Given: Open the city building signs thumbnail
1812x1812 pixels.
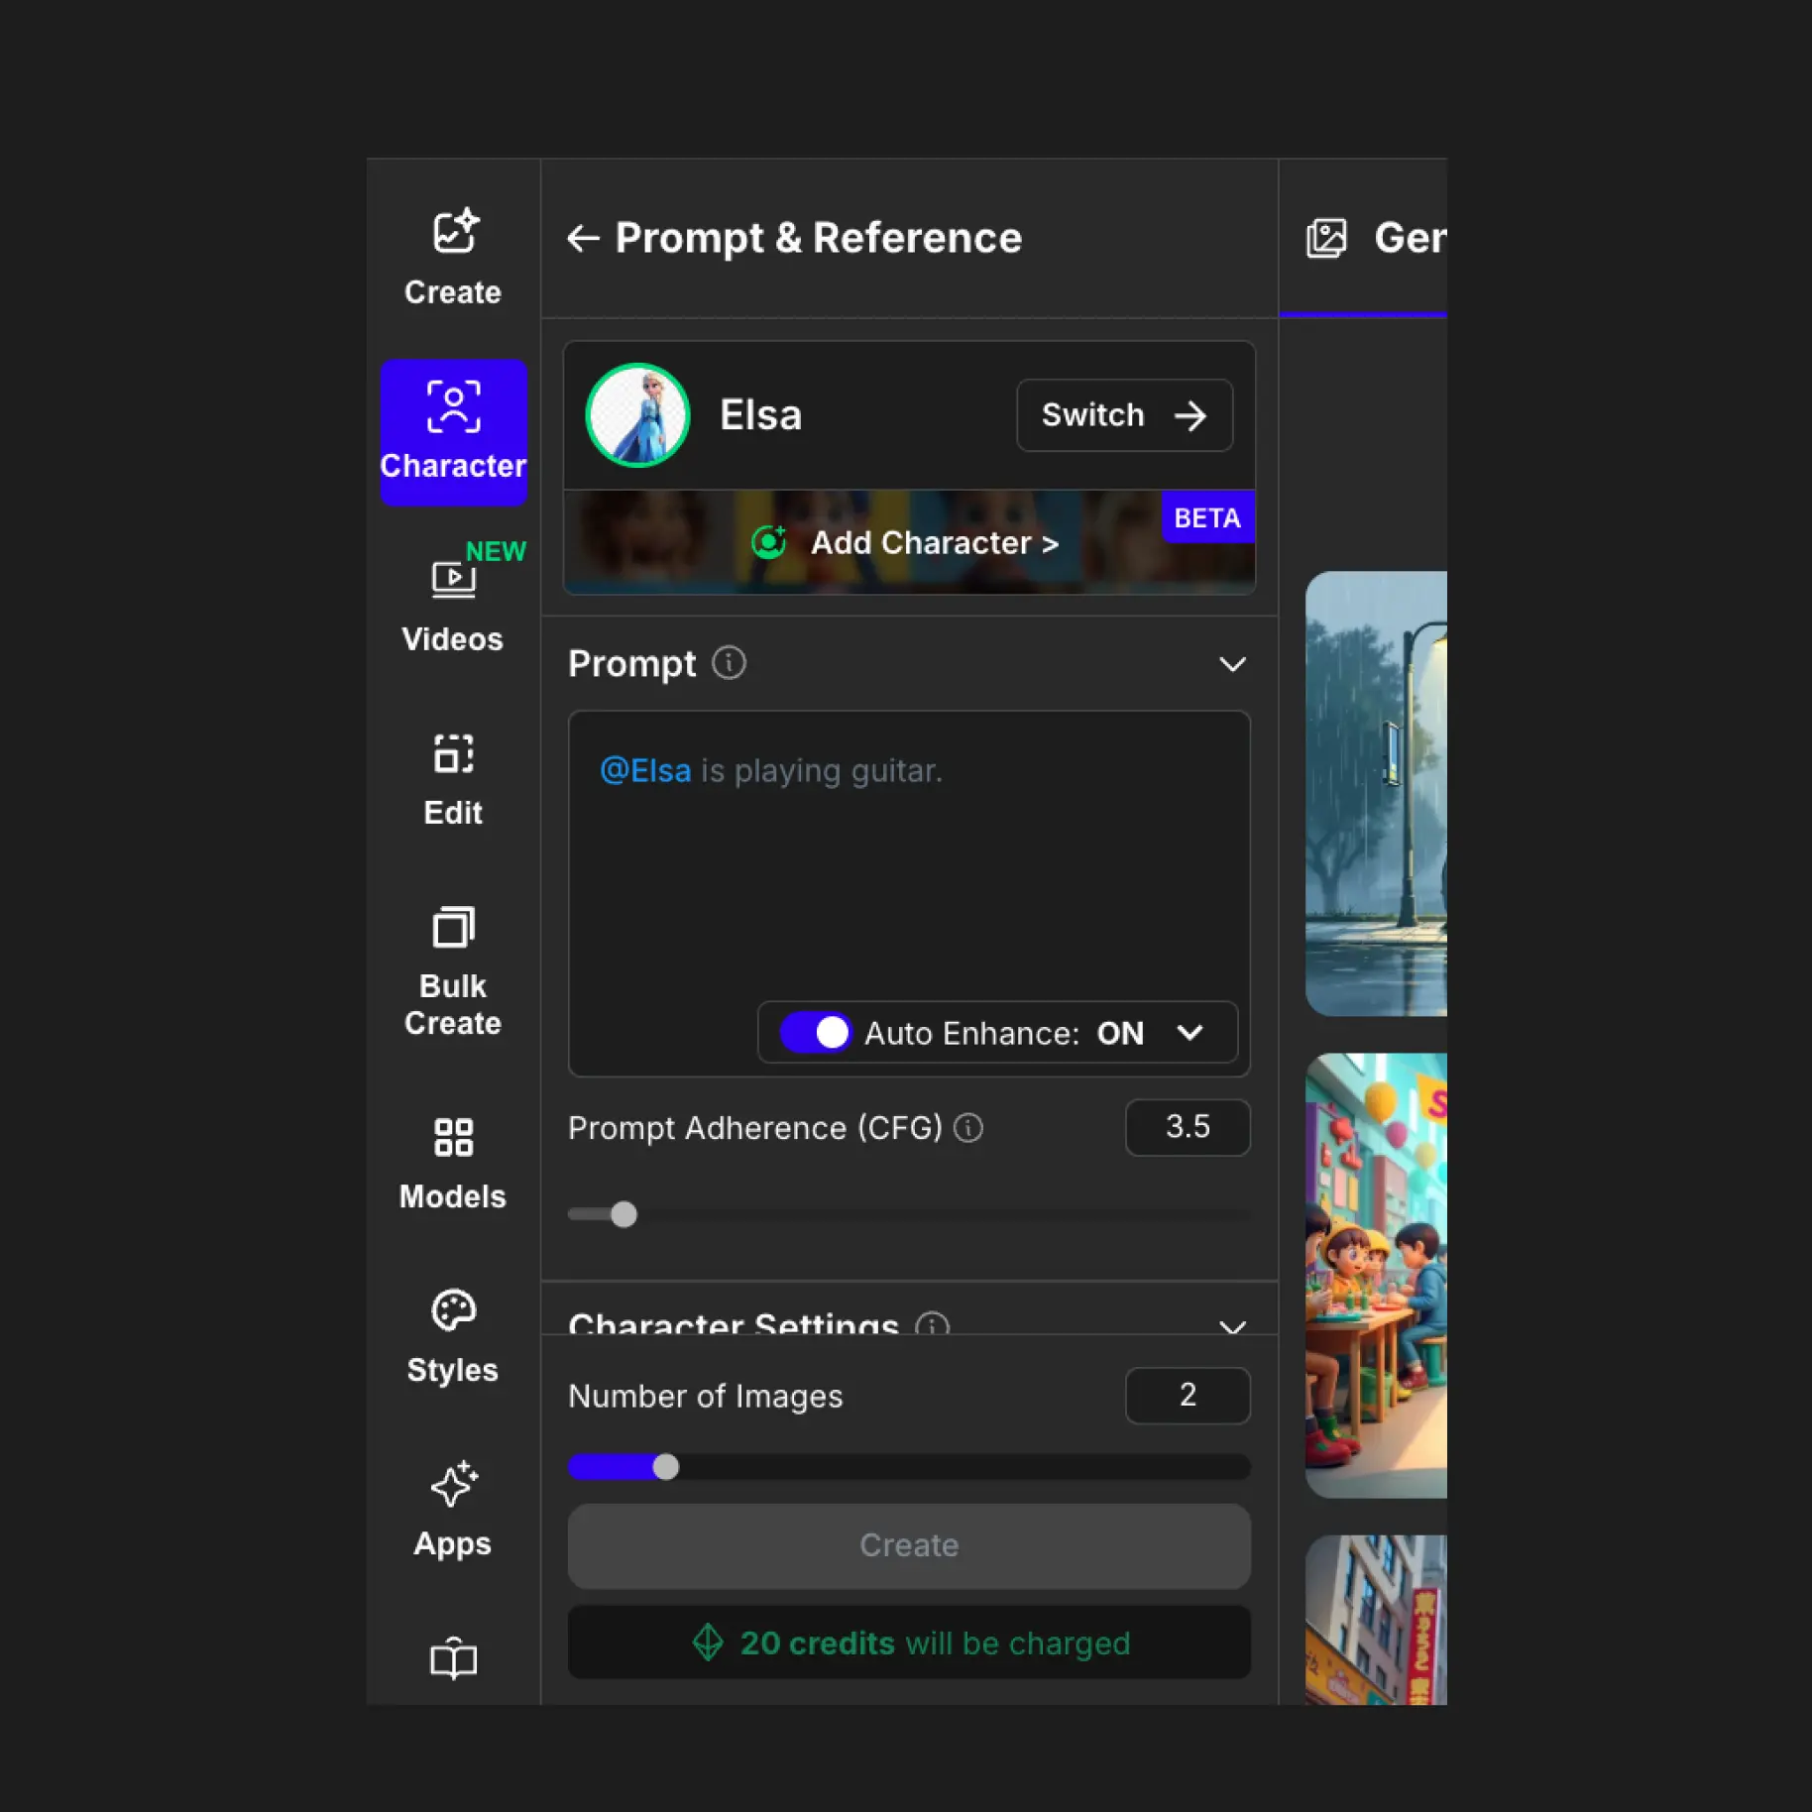Looking at the screenshot, I should [x=1376, y=1620].
